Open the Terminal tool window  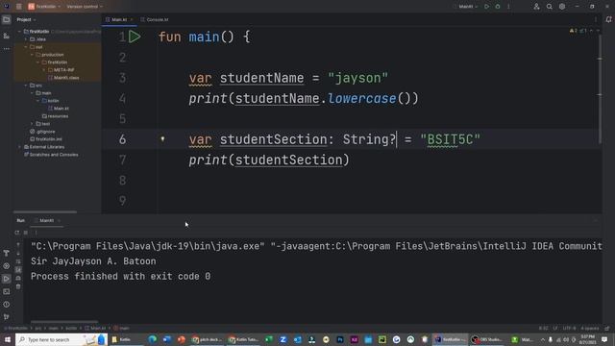7,291
